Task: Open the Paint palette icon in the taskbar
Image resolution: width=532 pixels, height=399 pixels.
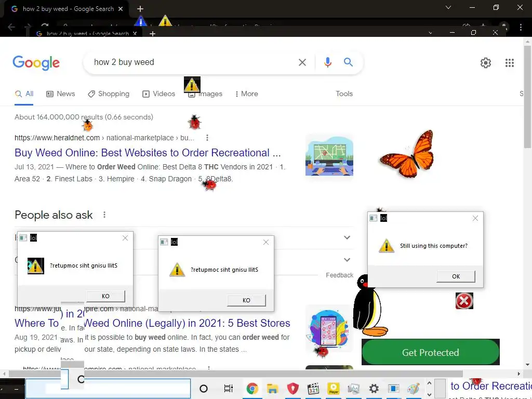Action: tap(413, 389)
